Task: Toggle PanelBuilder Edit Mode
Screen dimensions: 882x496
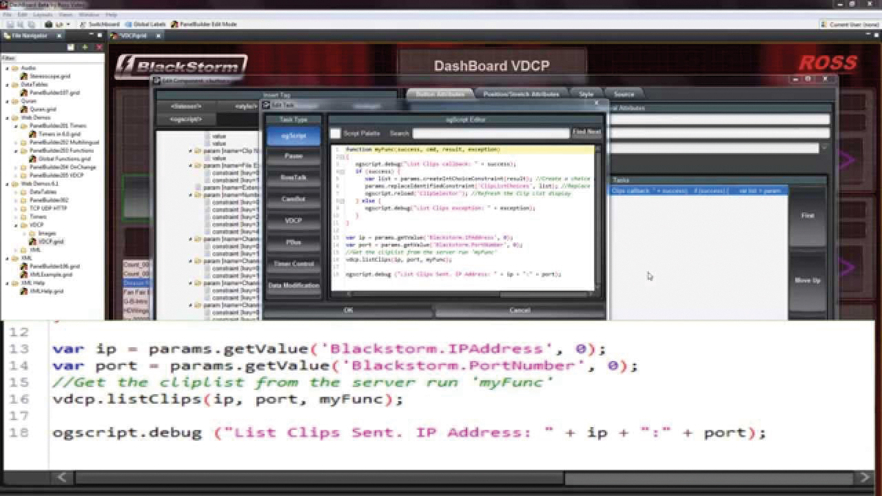Action: coord(204,24)
